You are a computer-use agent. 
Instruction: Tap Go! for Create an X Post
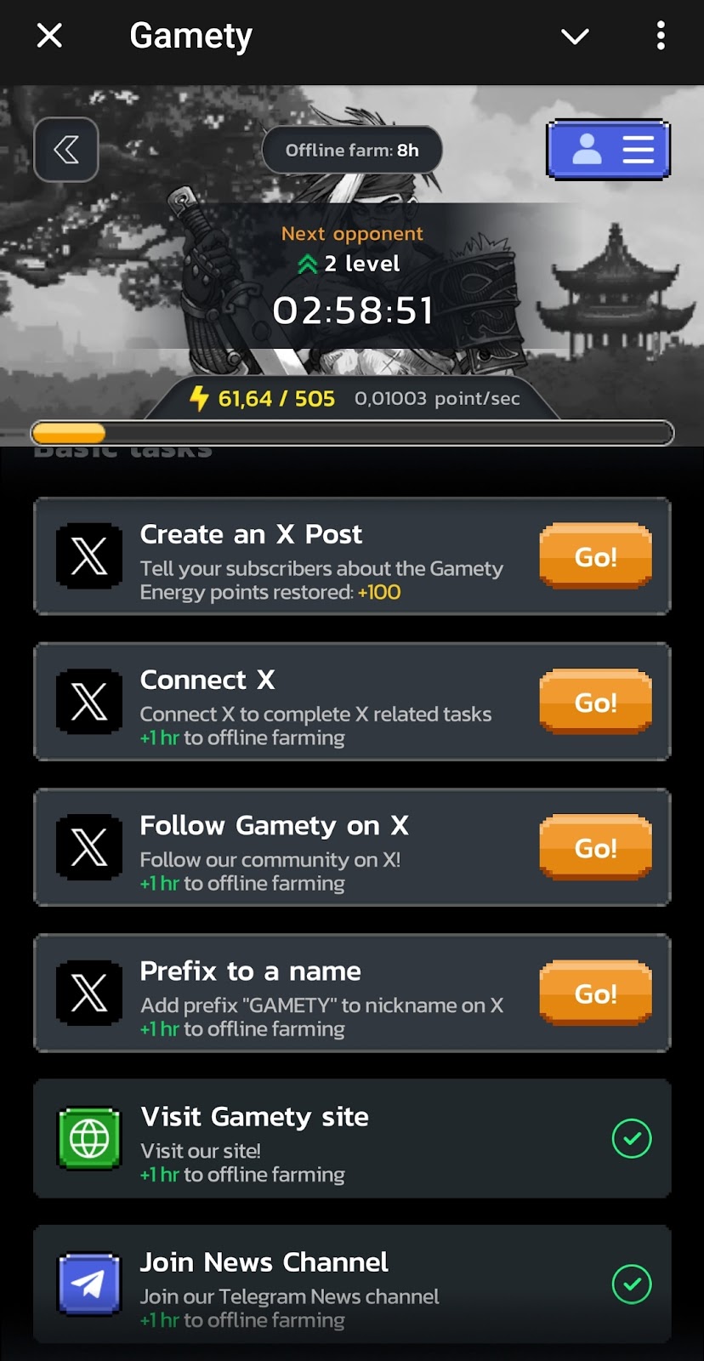pyautogui.click(x=595, y=556)
